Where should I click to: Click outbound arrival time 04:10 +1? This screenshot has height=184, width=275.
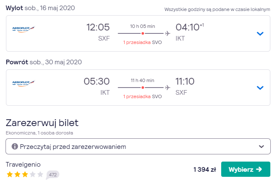[190, 27]
